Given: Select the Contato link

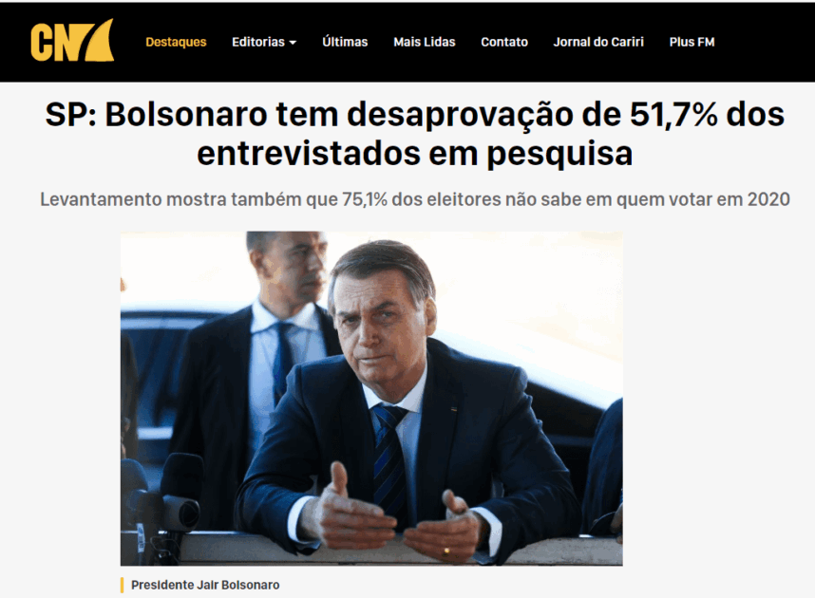Looking at the screenshot, I should click(504, 42).
